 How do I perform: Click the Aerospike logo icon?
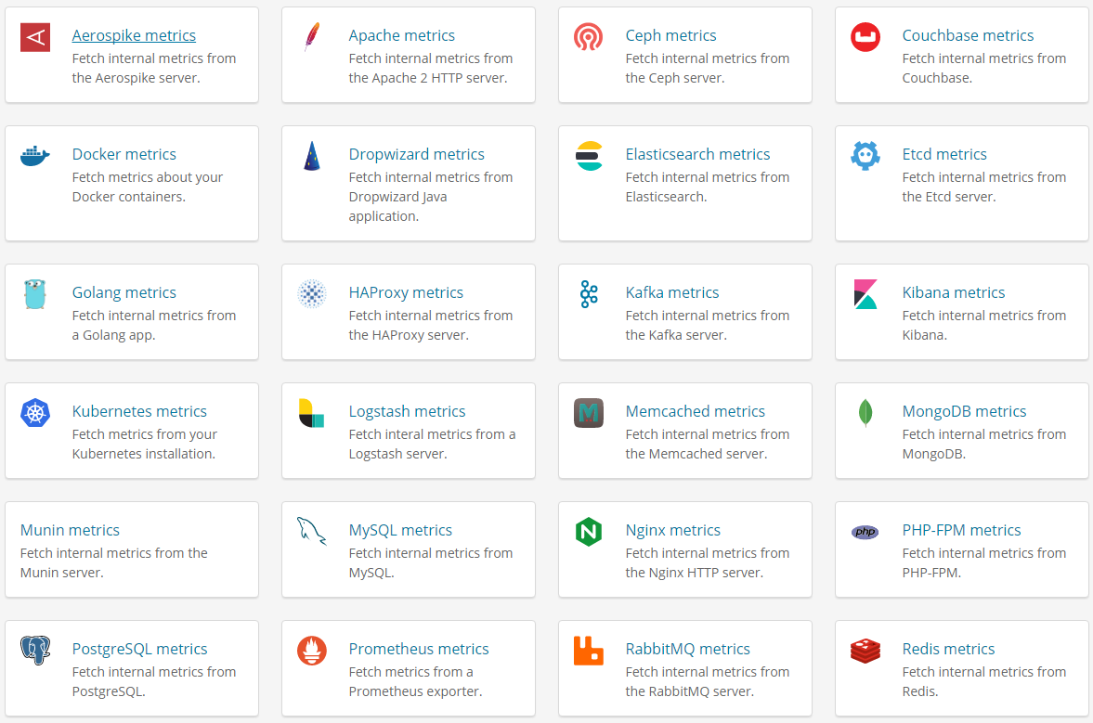tap(35, 37)
